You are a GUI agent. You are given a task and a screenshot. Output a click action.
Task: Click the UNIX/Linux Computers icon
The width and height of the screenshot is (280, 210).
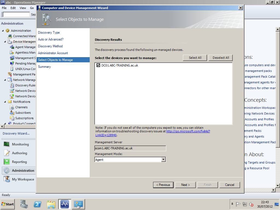click(12, 69)
